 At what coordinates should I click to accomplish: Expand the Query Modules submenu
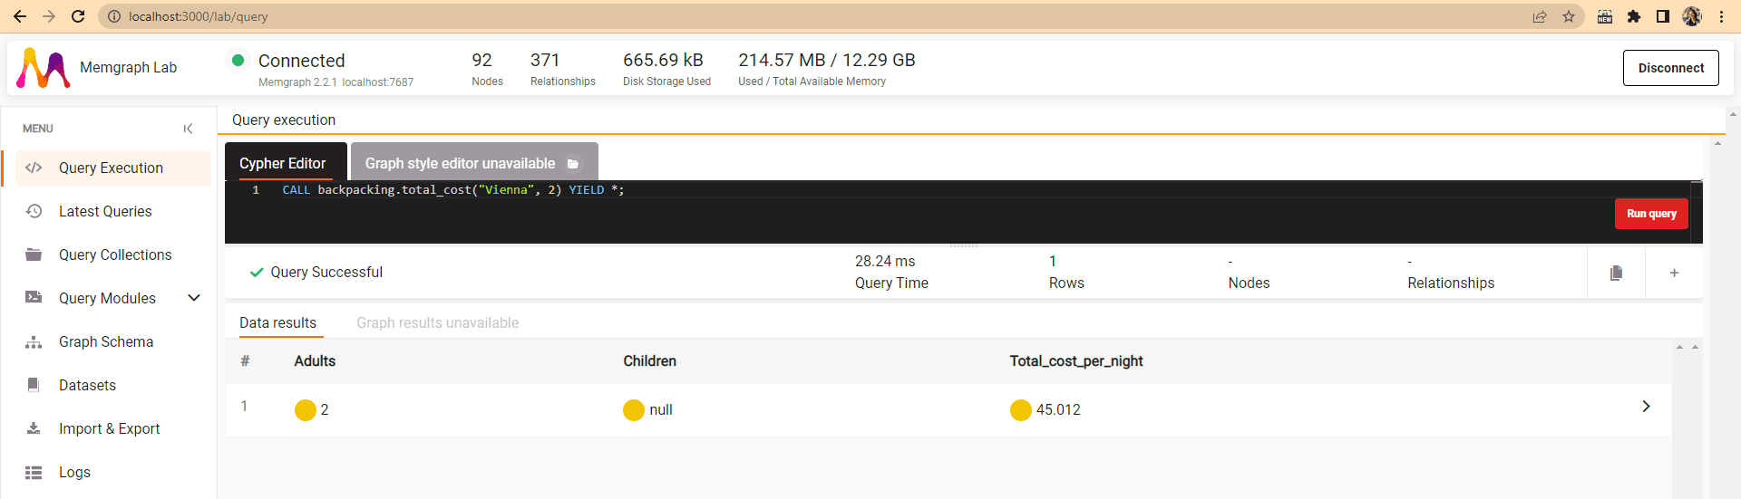[194, 298]
